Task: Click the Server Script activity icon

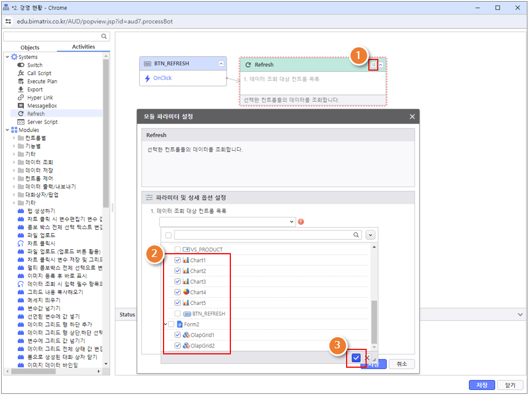Action: pyautogui.click(x=21, y=122)
